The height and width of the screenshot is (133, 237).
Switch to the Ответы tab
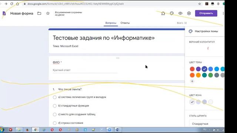[x=125, y=23]
